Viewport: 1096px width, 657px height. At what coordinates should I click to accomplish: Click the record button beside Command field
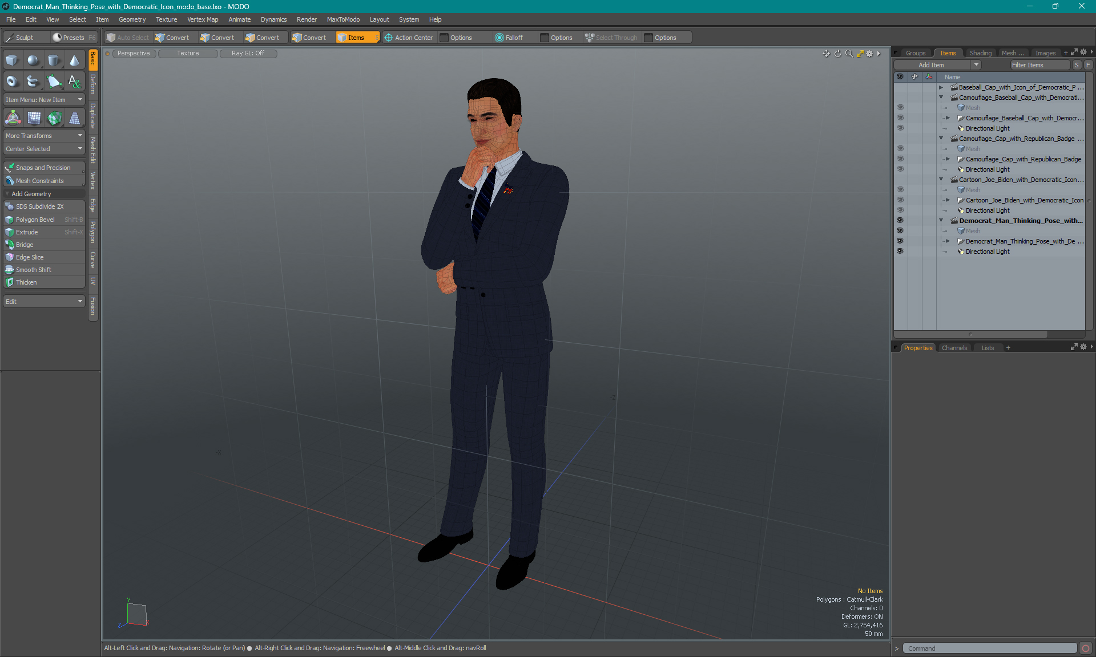click(x=1086, y=648)
